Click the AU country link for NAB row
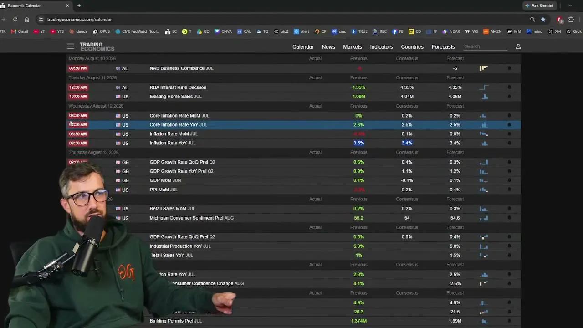 coord(125,68)
